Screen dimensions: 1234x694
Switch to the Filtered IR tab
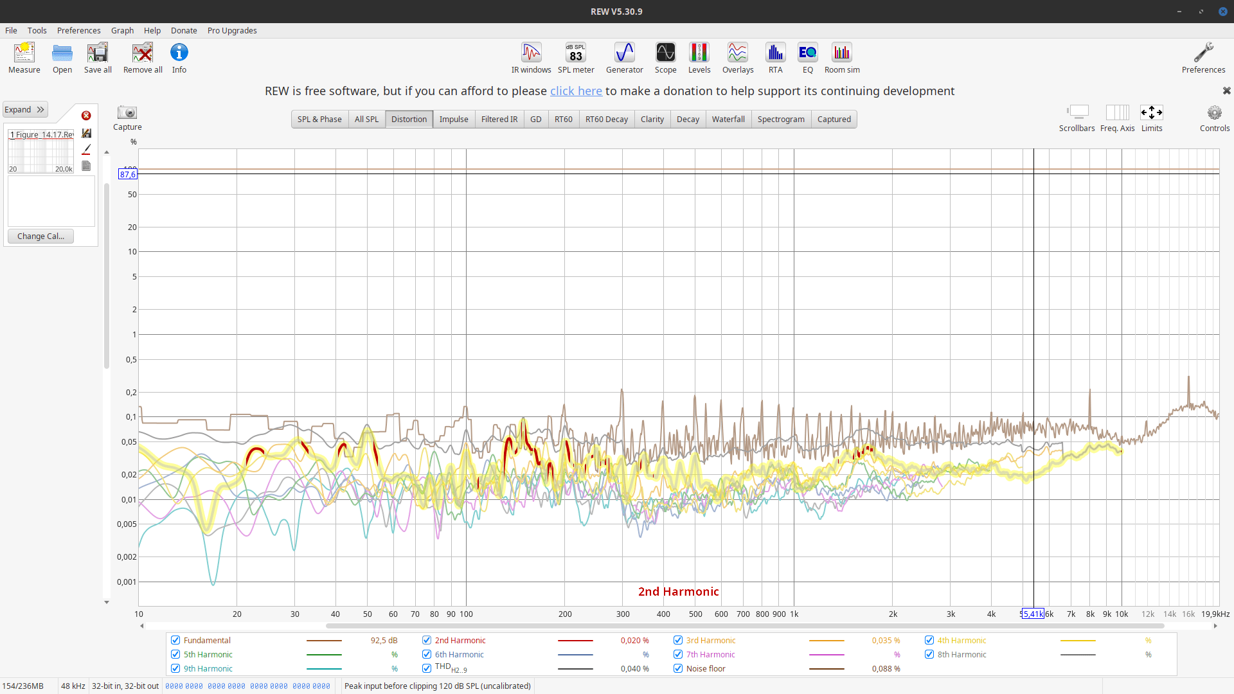click(499, 119)
